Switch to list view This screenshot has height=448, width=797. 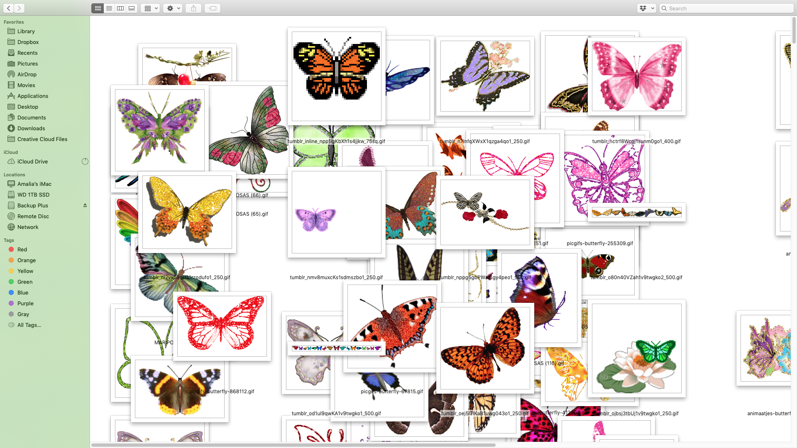(x=109, y=8)
